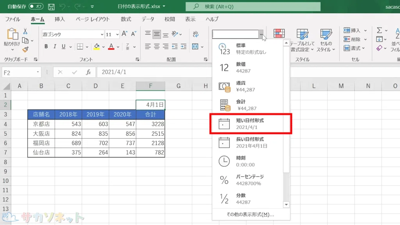The height and width of the screenshot is (225, 400).
Task: Apply middle vertical alignment
Action: click(157, 34)
